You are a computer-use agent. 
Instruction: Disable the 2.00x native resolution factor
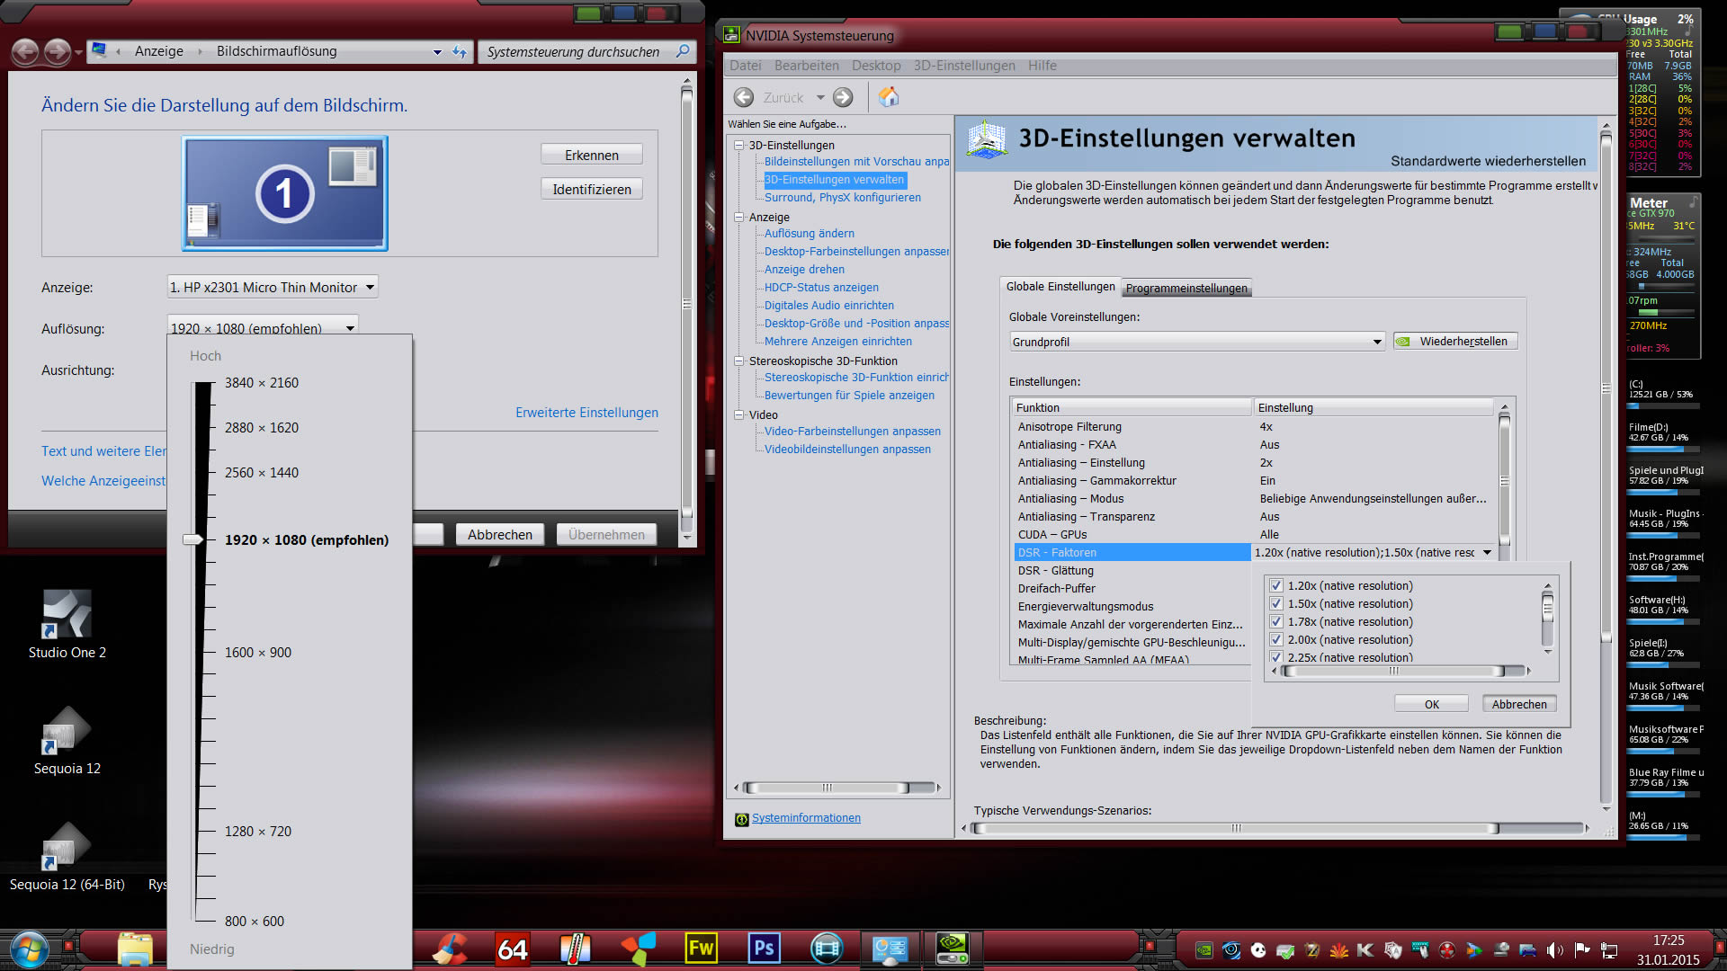point(1275,639)
